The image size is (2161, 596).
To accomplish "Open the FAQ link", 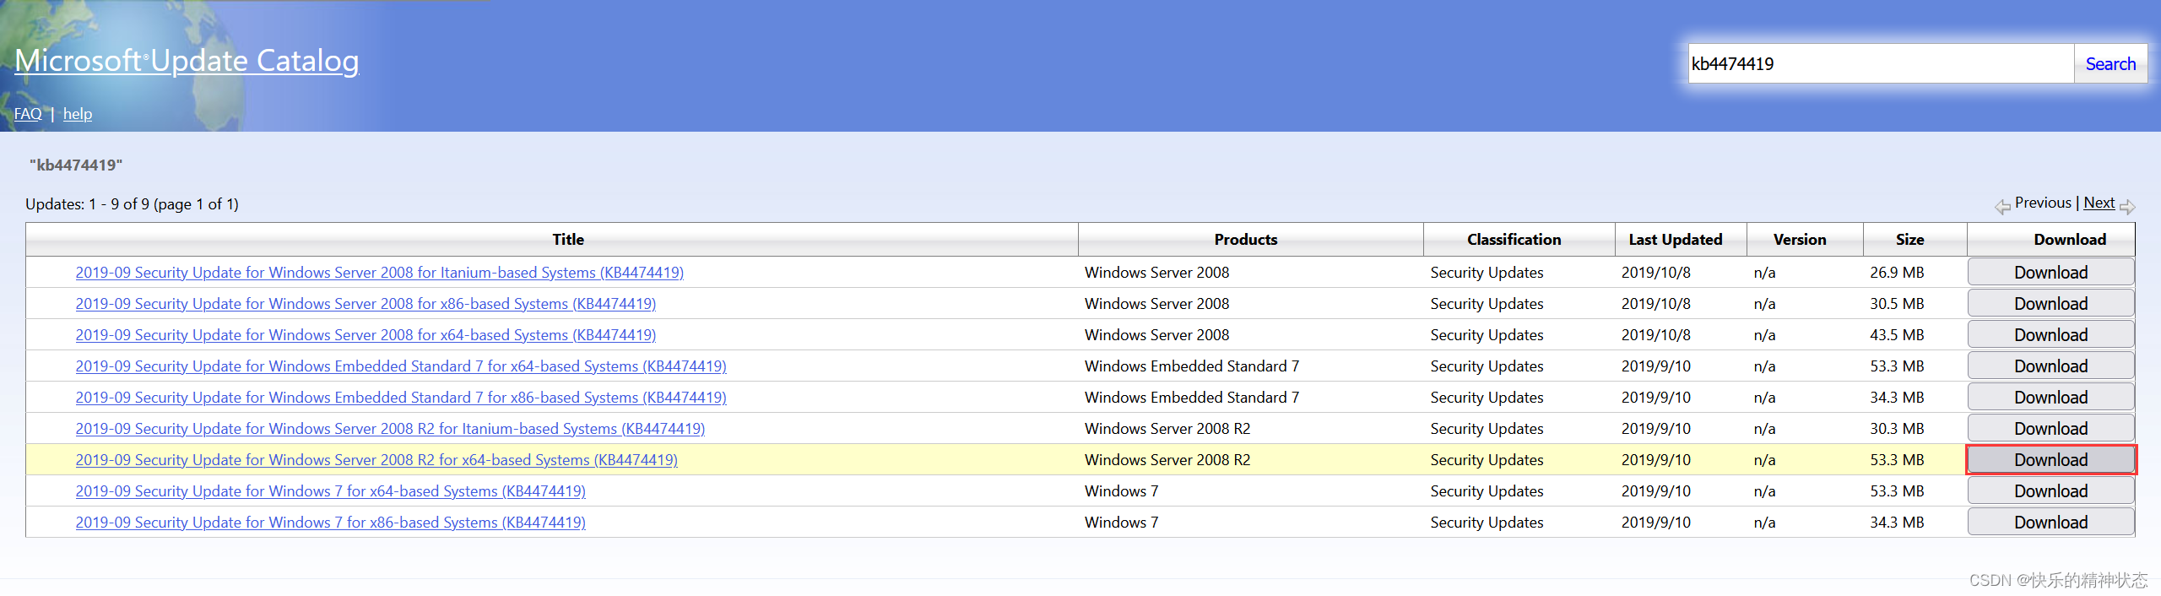I will 28,114.
